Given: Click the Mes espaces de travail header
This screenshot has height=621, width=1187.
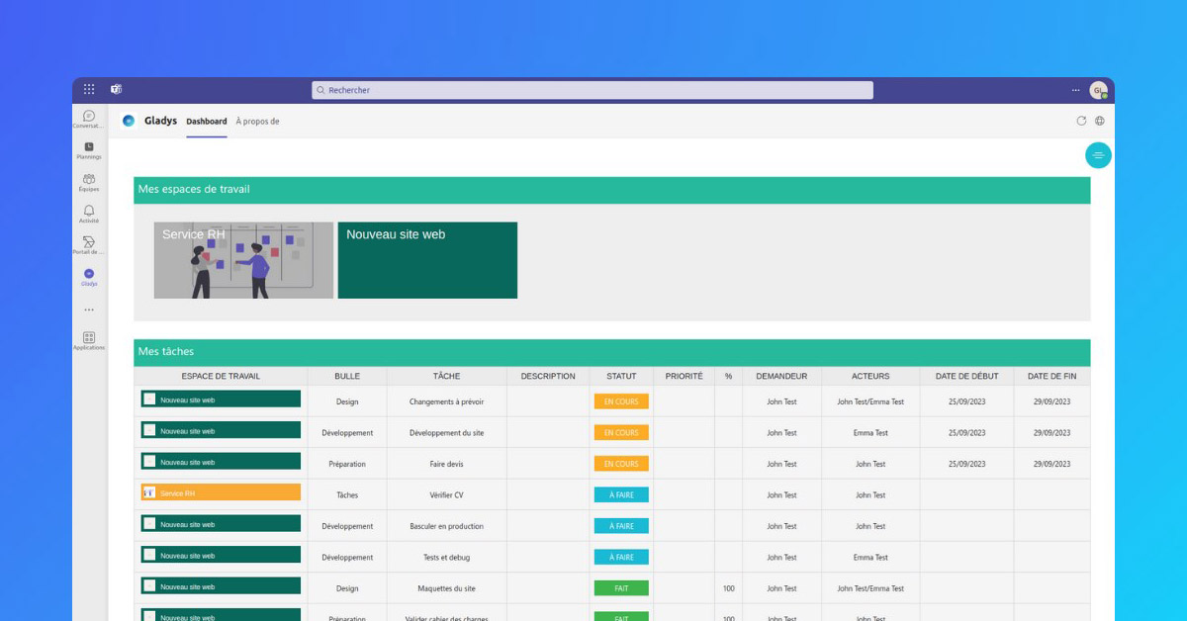Looking at the screenshot, I should click(612, 190).
